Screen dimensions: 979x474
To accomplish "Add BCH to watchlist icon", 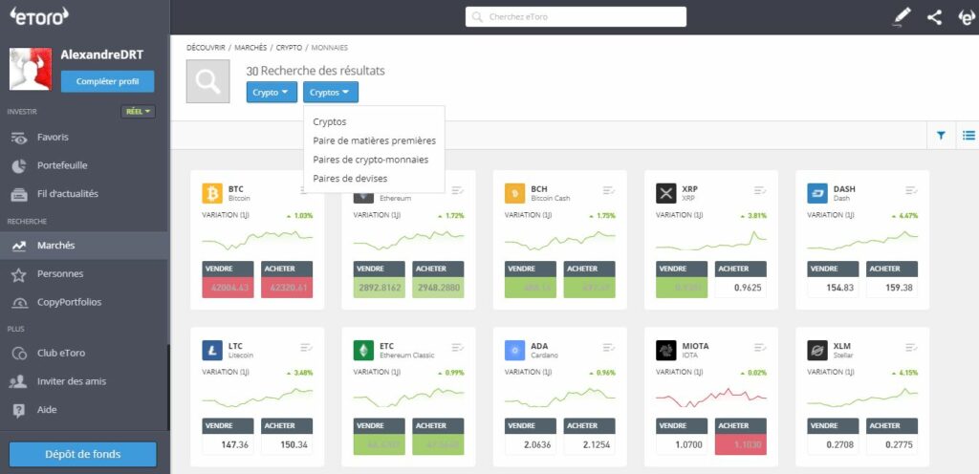I will pyautogui.click(x=609, y=190).
